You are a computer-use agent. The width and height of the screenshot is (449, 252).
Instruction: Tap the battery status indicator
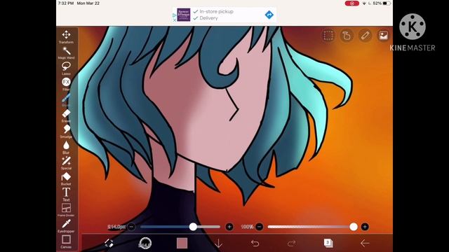387,3
